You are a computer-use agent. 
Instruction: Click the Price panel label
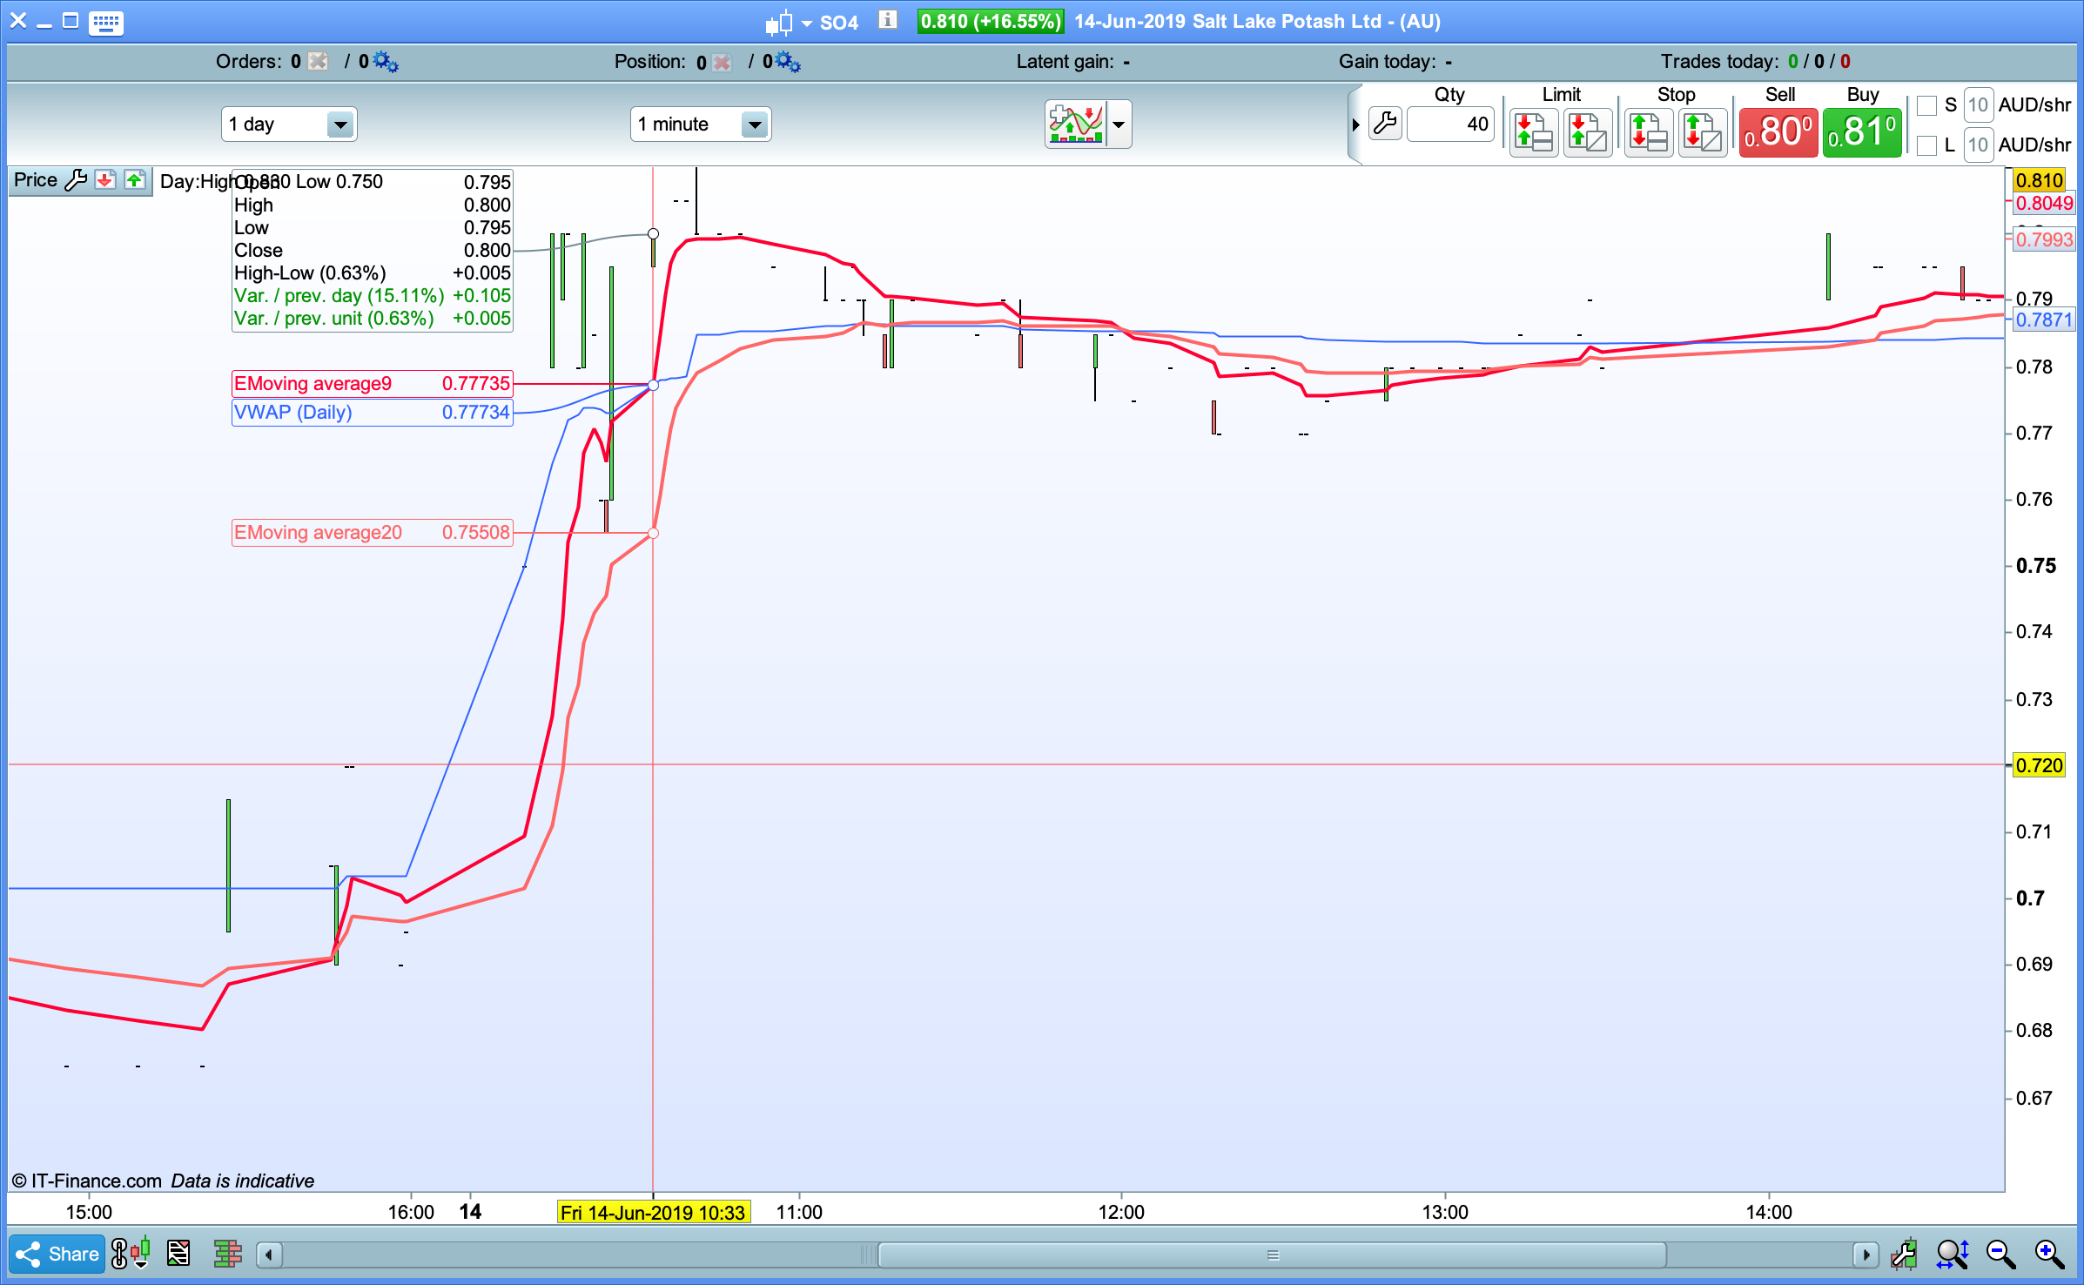pos(36,180)
